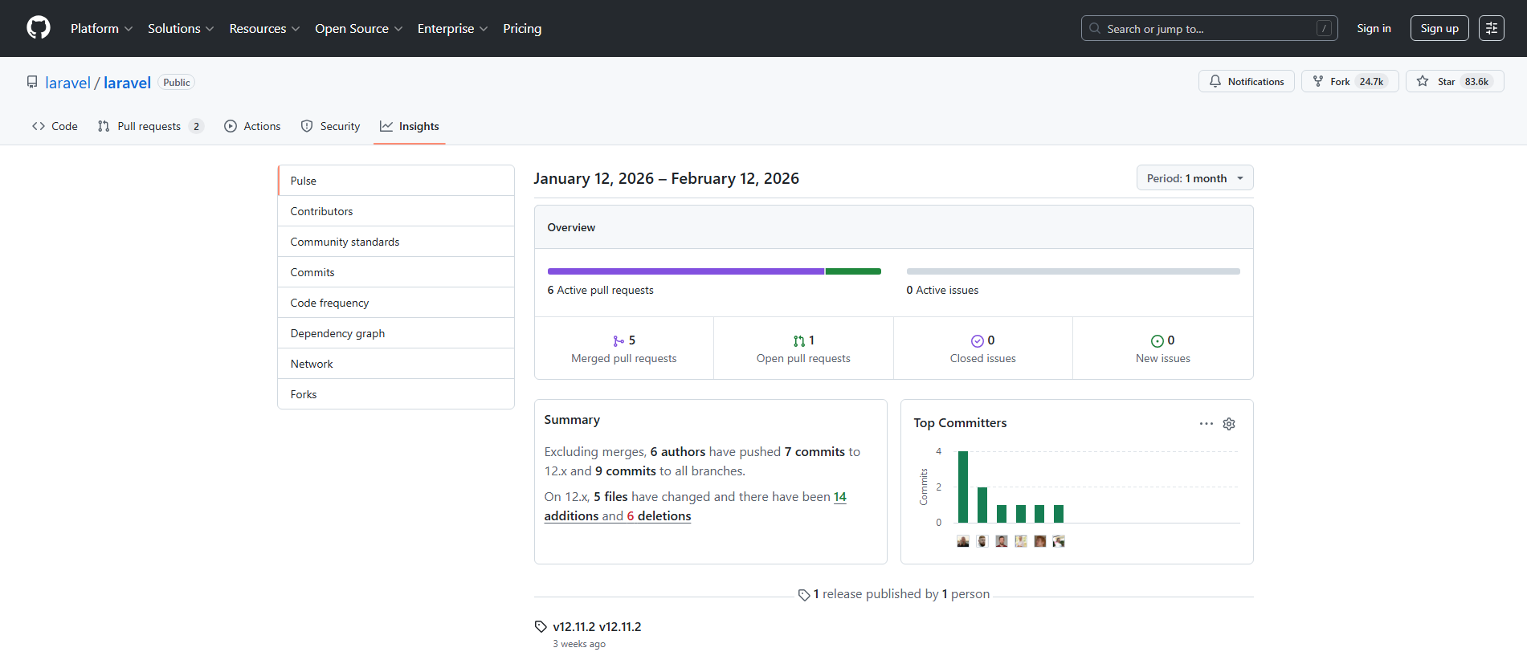This screenshot has height=660, width=1527.
Task: Click the open pull requests icon
Action: point(798,341)
